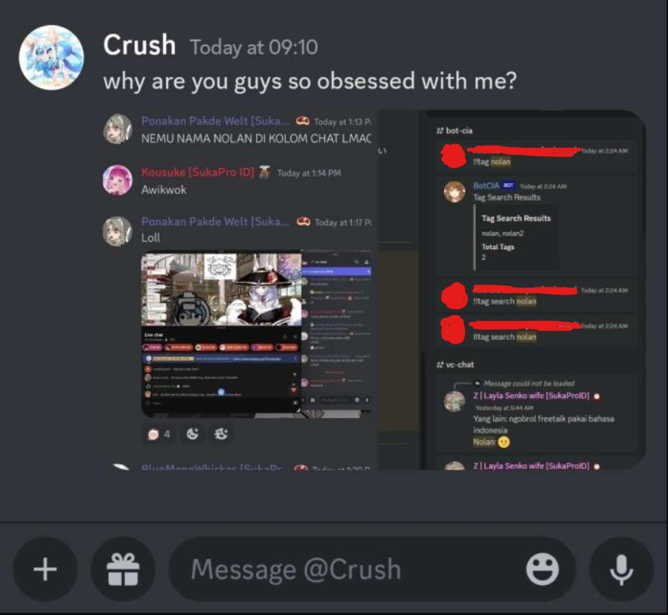
Task: Click the BotCIA bot name
Action: pyautogui.click(x=486, y=186)
